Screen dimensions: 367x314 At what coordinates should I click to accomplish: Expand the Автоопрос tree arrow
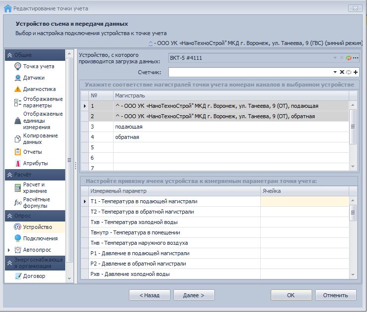coord(9,250)
